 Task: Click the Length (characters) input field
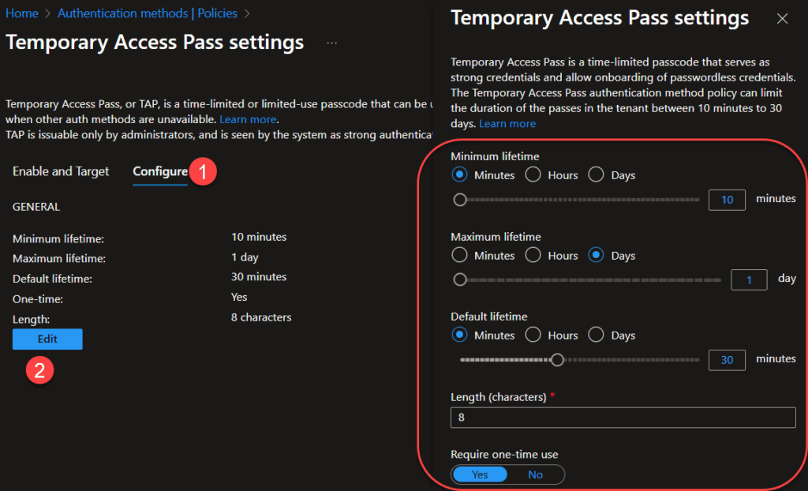(x=623, y=418)
